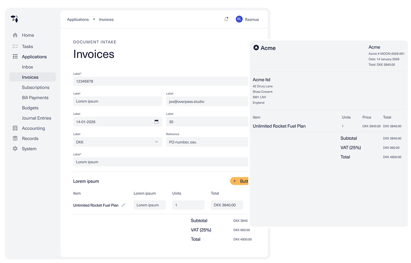Click the Applications grid icon
The image size is (411, 263).
(x=15, y=57)
